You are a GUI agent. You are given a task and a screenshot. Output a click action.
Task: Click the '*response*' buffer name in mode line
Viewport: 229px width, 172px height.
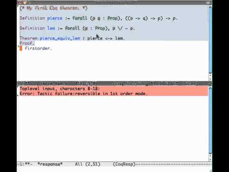click(50, 164)
